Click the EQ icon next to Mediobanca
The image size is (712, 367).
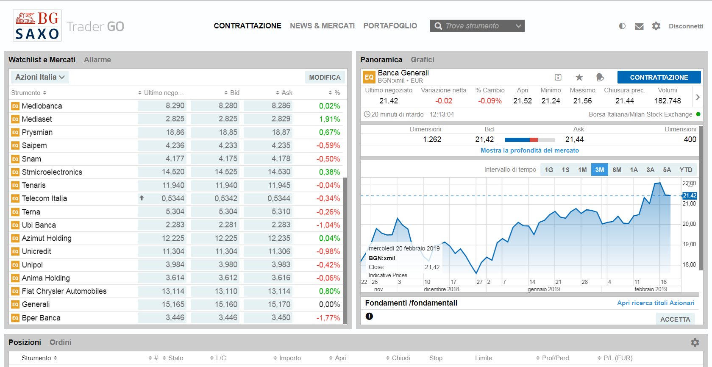click(x=15, y=106)
